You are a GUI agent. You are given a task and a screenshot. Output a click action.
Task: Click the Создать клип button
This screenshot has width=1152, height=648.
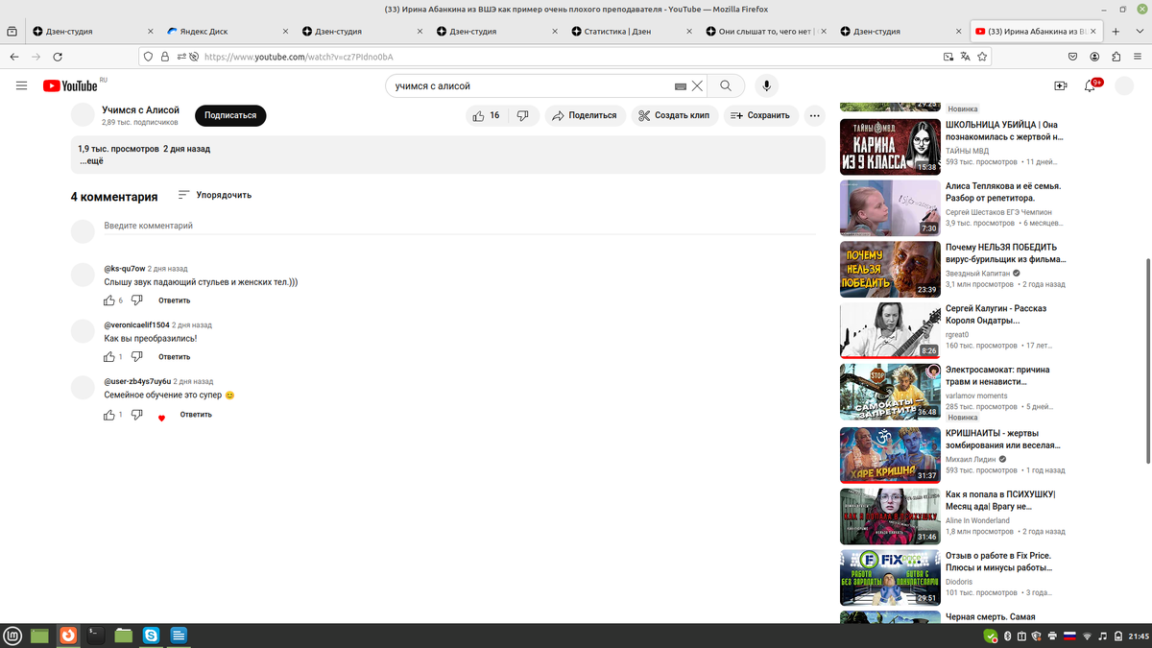[674, 115]
